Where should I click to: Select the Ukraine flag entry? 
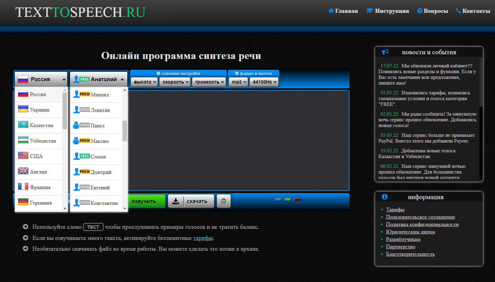pos(23,109)
